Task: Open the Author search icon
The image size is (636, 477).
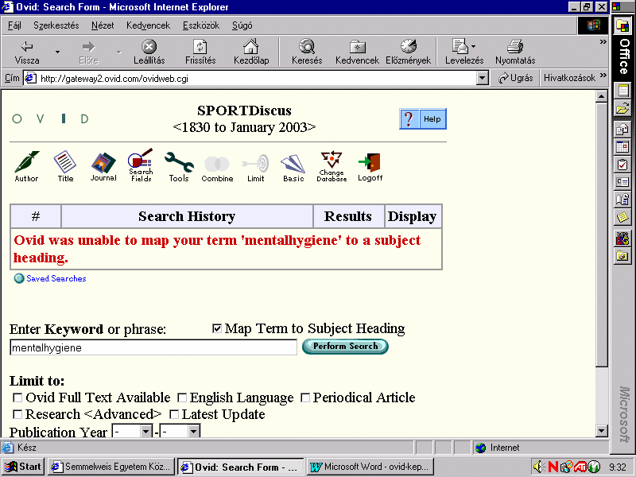Action: [26, 166]
